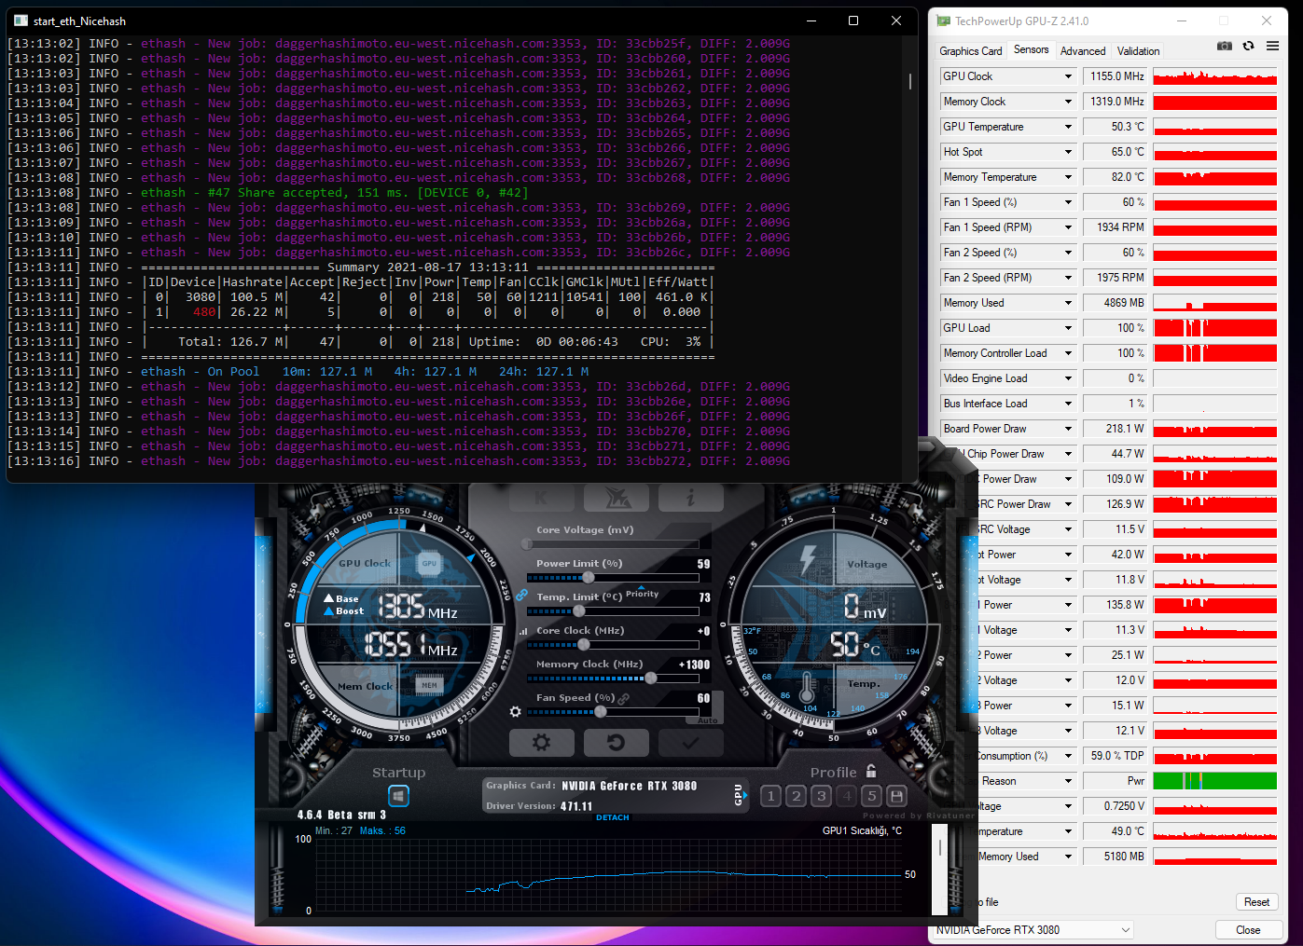Click the Fan Speed slider handle
1303x946 pixels.
click(x=601, y=712)
